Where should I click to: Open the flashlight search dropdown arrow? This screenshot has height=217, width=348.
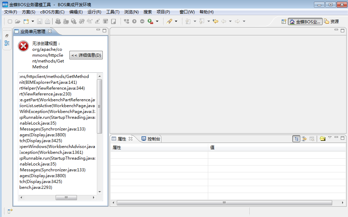176,21
